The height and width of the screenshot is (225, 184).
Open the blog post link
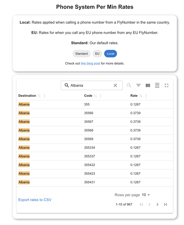click(x=90, y=63)
